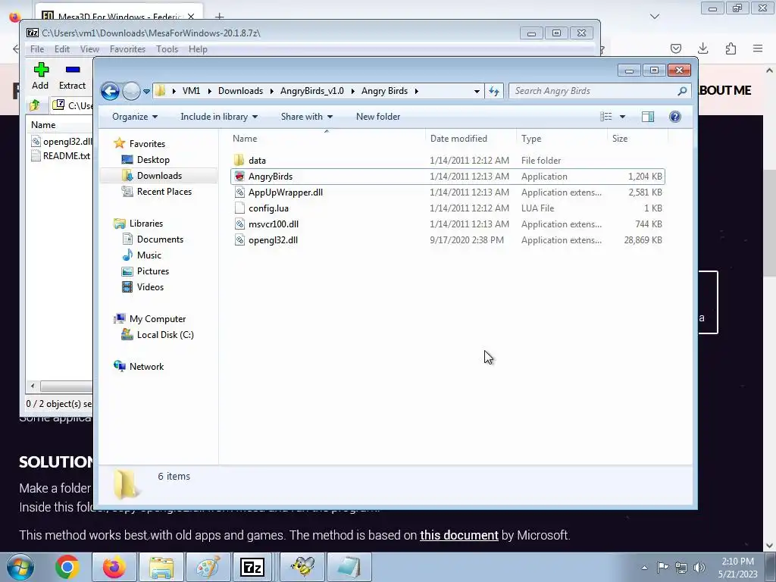Click Favorites star in the navigation pane
This screenshot has width=776, height=582.
[x=119, y=143]
